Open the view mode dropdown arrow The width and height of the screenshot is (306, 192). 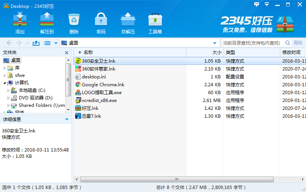pos(56,43)
